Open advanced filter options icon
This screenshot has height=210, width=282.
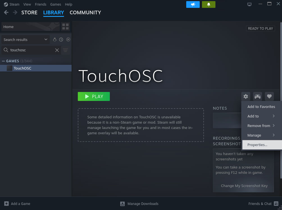(65, 50)
